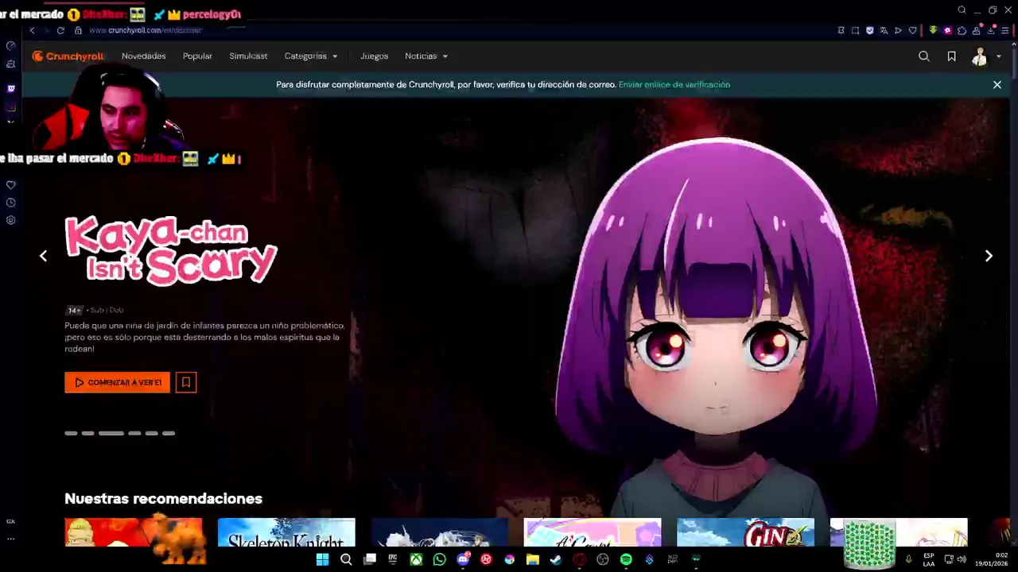1018x572 pixels.
Task: Open Steam from the taskbar
Action: tap(556, 559)
